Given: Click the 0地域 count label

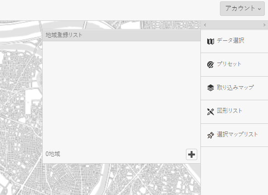Looking at the screenshot, I should pos(53,154).
